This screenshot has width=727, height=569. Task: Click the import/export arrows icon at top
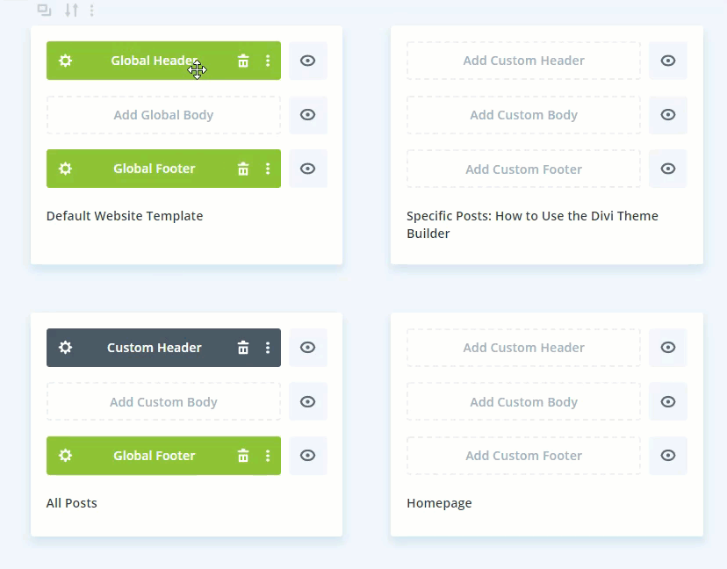click(x=72, y=11)
